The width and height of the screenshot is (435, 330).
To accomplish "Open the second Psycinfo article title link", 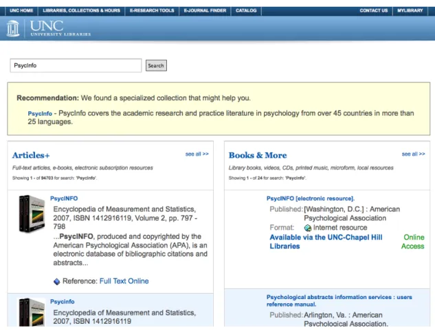I will coord(63,301).
